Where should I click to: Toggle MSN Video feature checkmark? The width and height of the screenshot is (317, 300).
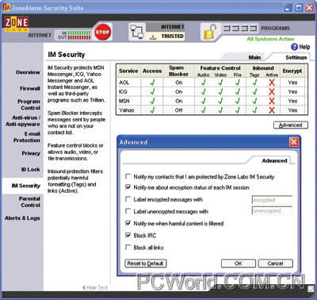pos(220,101)
